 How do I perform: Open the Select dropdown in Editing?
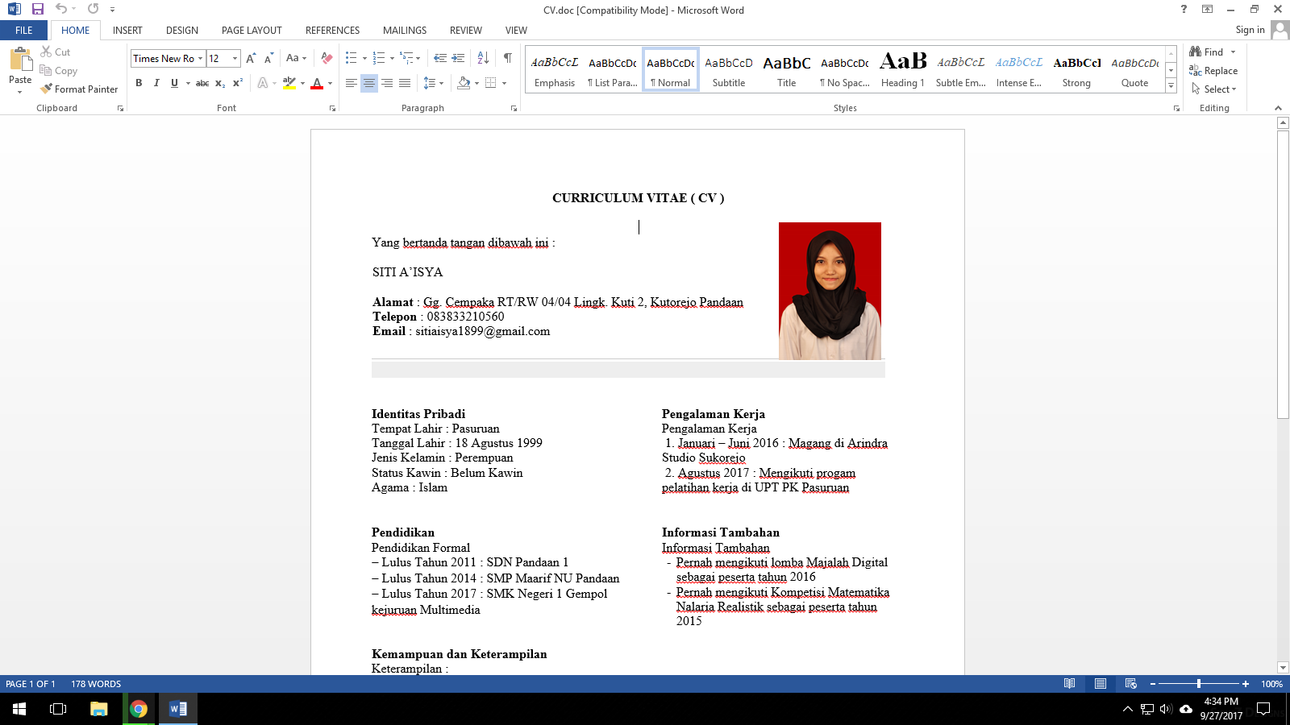(1213, 89)
